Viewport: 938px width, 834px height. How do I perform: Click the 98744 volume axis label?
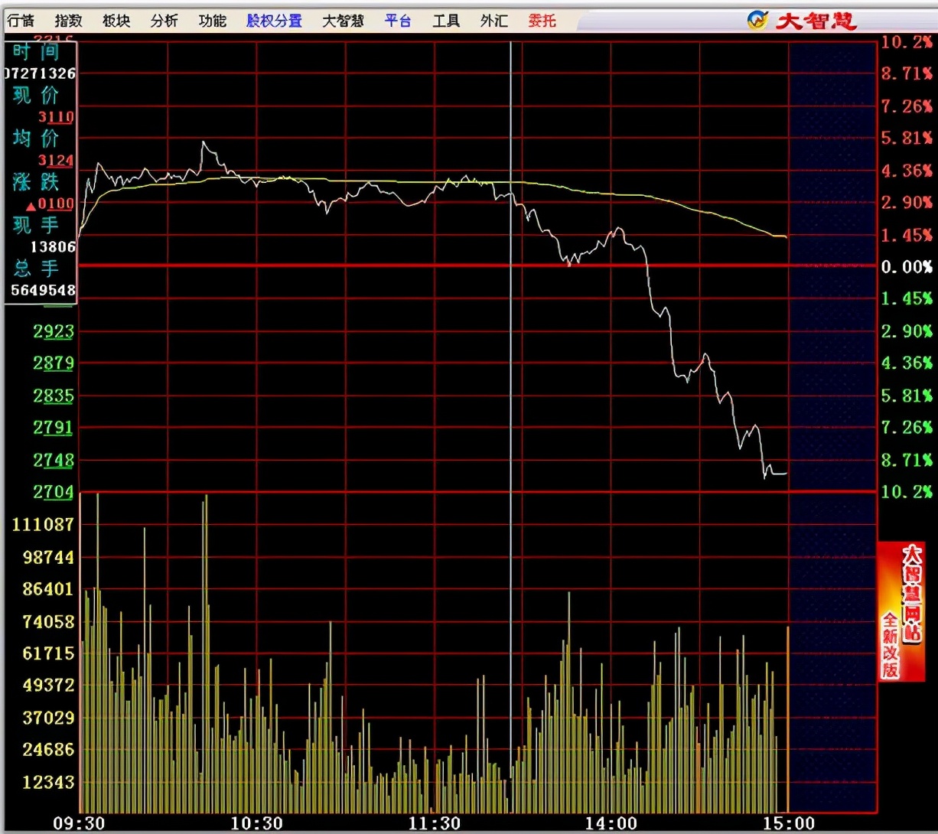[x=49, y=557]
